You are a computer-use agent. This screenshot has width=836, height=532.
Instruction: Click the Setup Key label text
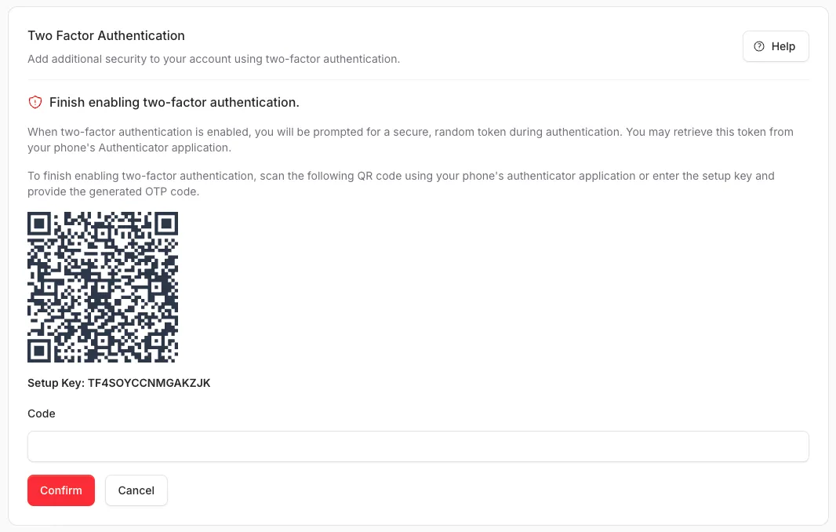55,383
